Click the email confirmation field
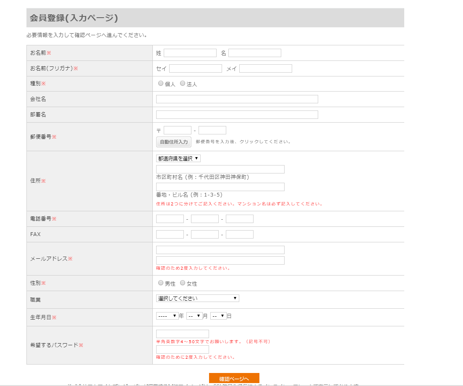The height and width of the screenshot is (386, 463). tap(220, 260)
